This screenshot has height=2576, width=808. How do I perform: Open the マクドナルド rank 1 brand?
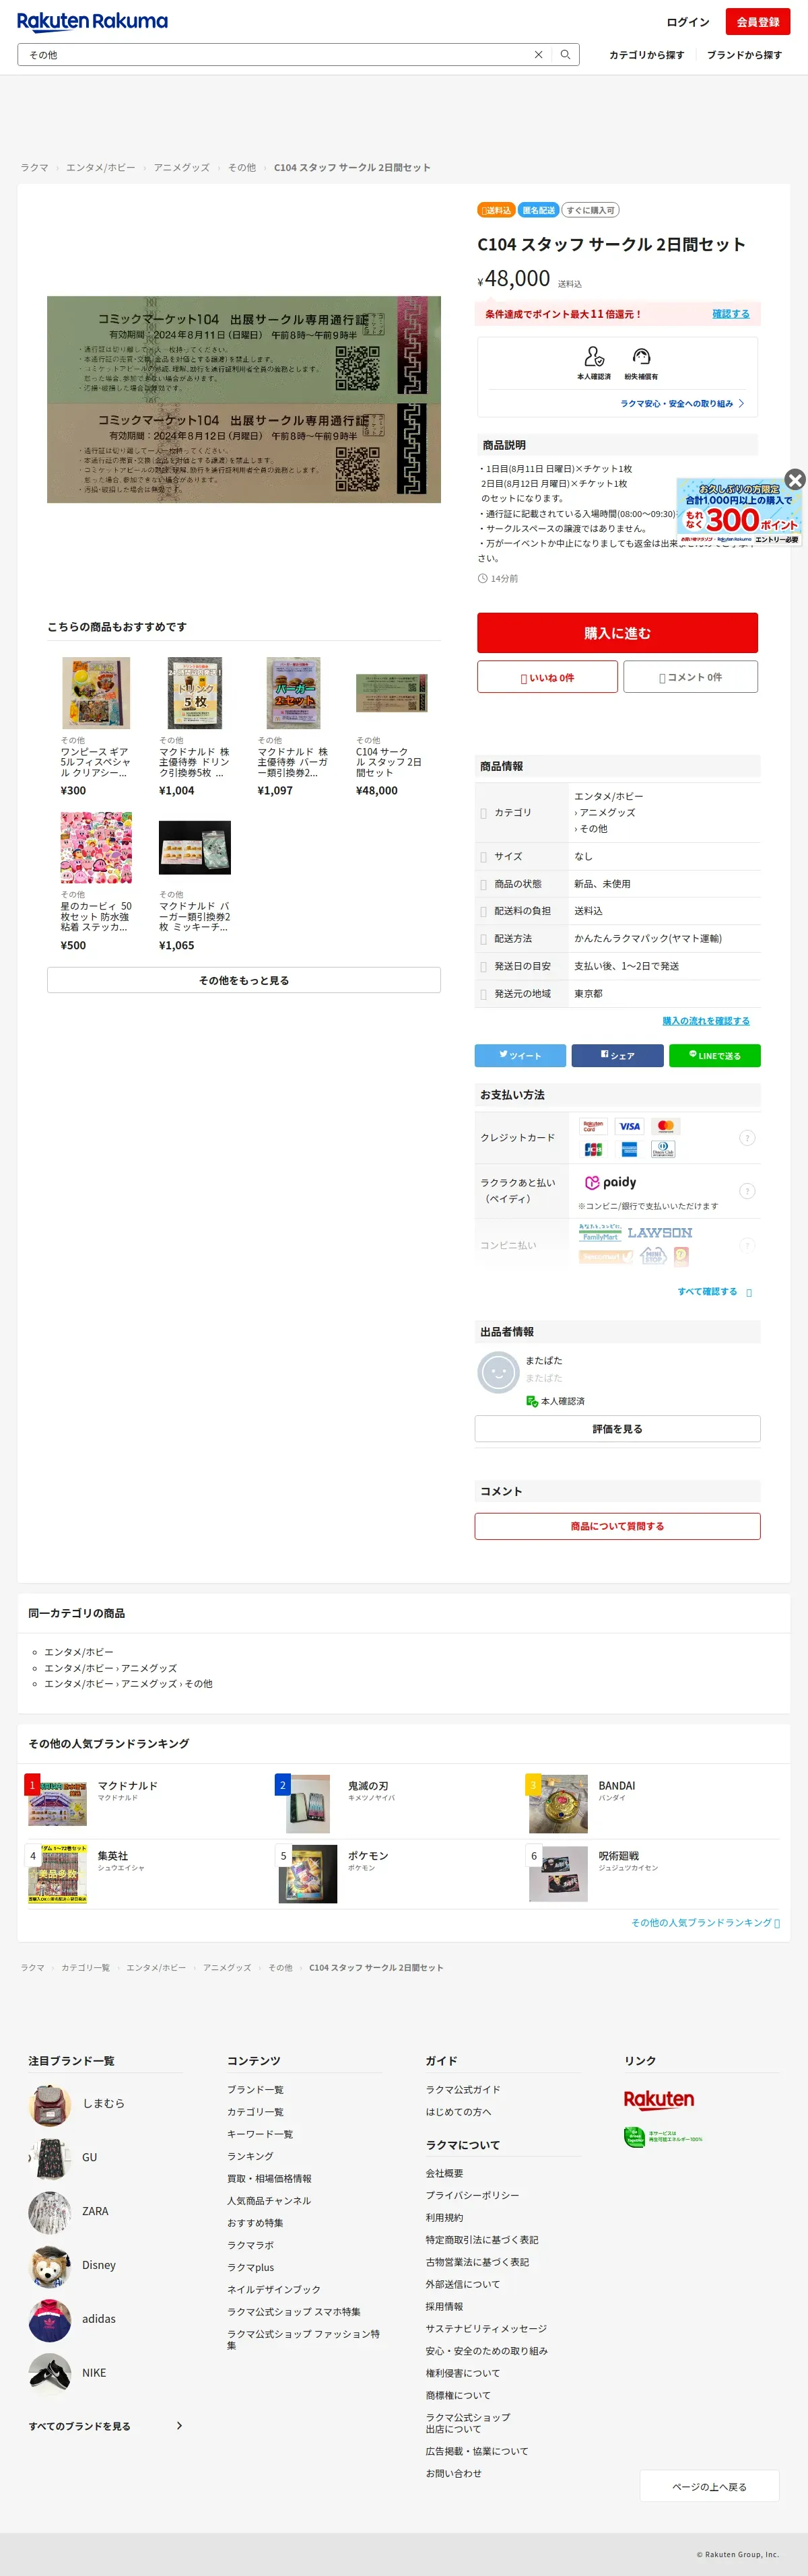[127, 1786]
